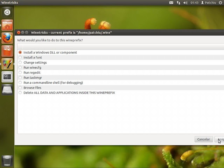Viewport: 224px width, 168px height.
Task: Open the clock showing 01:43
Action: [x=194, y=2]
